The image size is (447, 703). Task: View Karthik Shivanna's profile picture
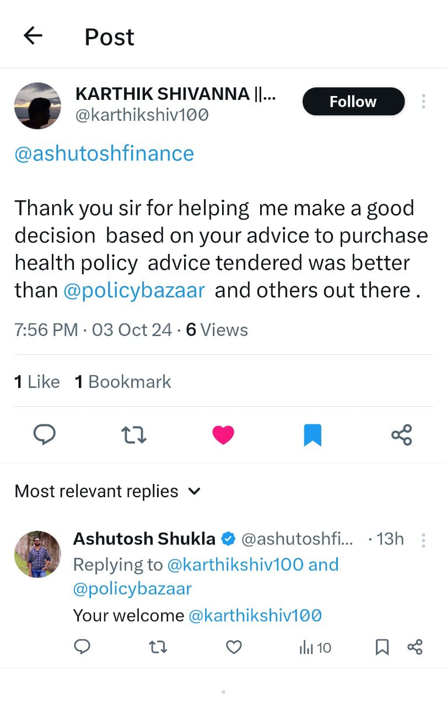click(x=37, y=106)
